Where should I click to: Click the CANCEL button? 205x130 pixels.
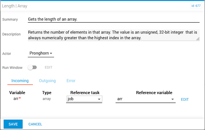[x=35, y=124]
